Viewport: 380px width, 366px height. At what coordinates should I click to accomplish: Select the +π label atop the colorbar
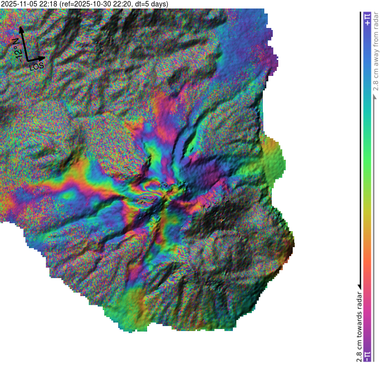pyautogui.click(x=367, y=18)
